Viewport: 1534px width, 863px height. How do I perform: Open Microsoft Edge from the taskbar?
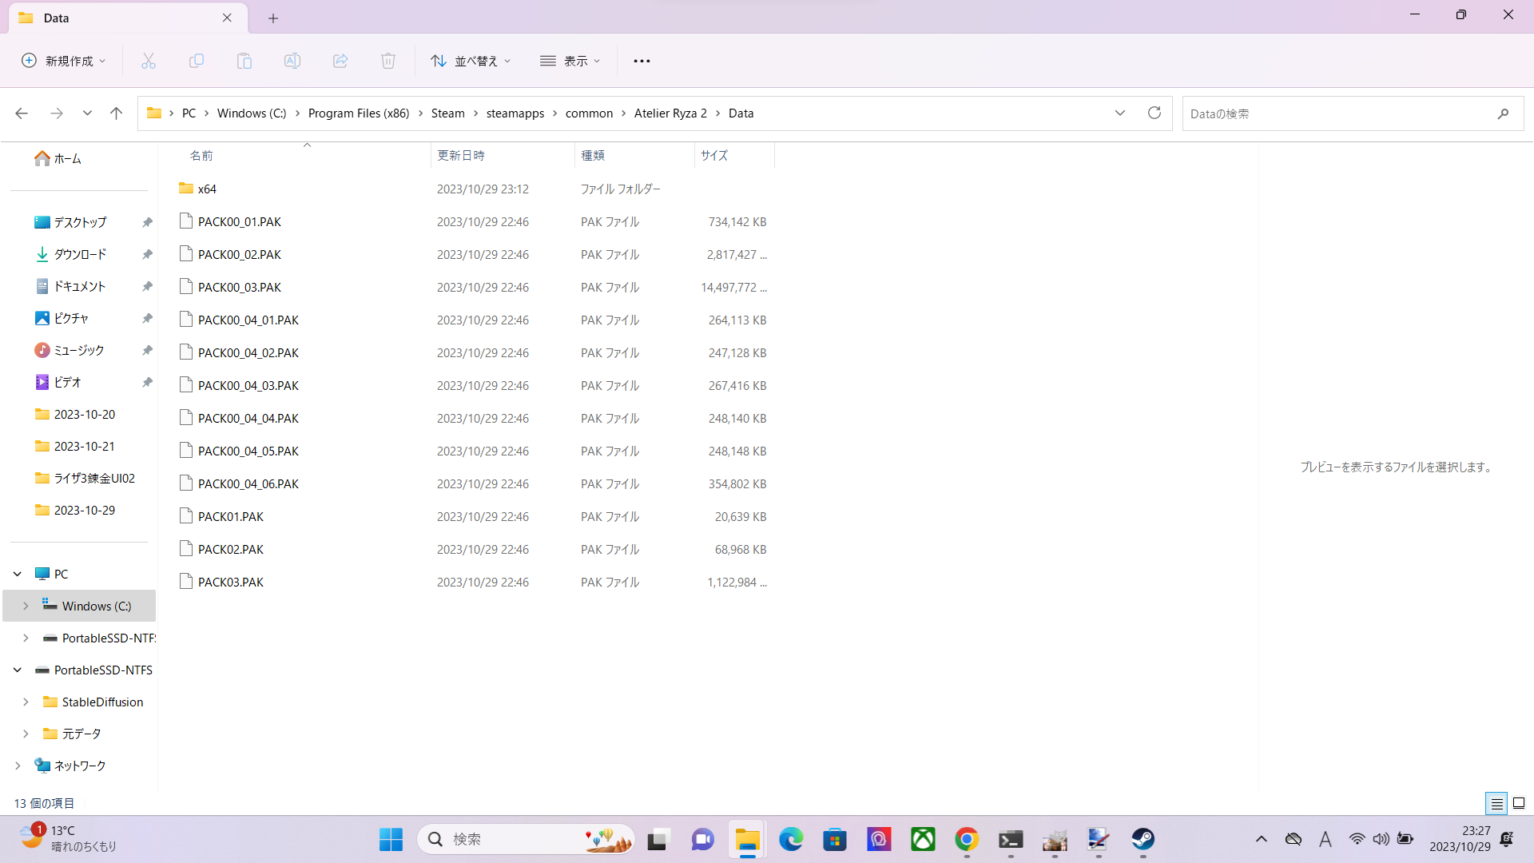(x=791, y=839)
